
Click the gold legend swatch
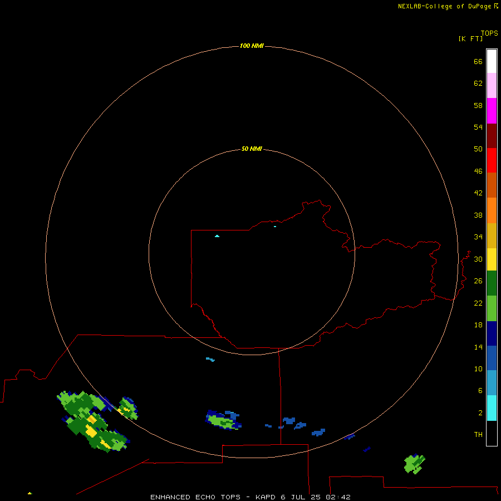point(492,236)
